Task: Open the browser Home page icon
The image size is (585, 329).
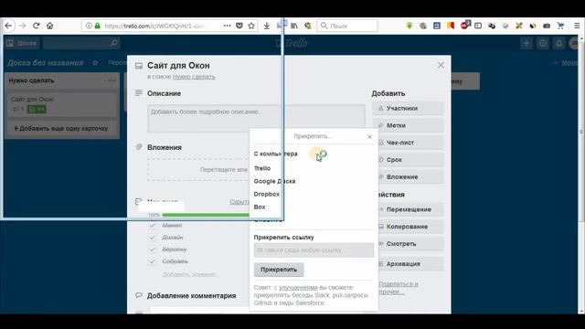Action: [x=50, y=26]
